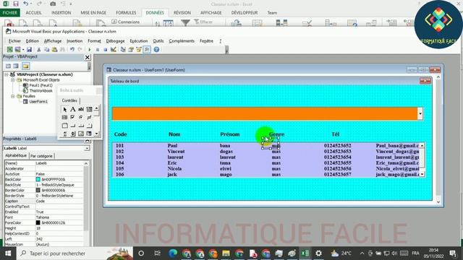Open Microsoft Edge from the taskbar
463x260 pixels.
(x=173, y=253)
